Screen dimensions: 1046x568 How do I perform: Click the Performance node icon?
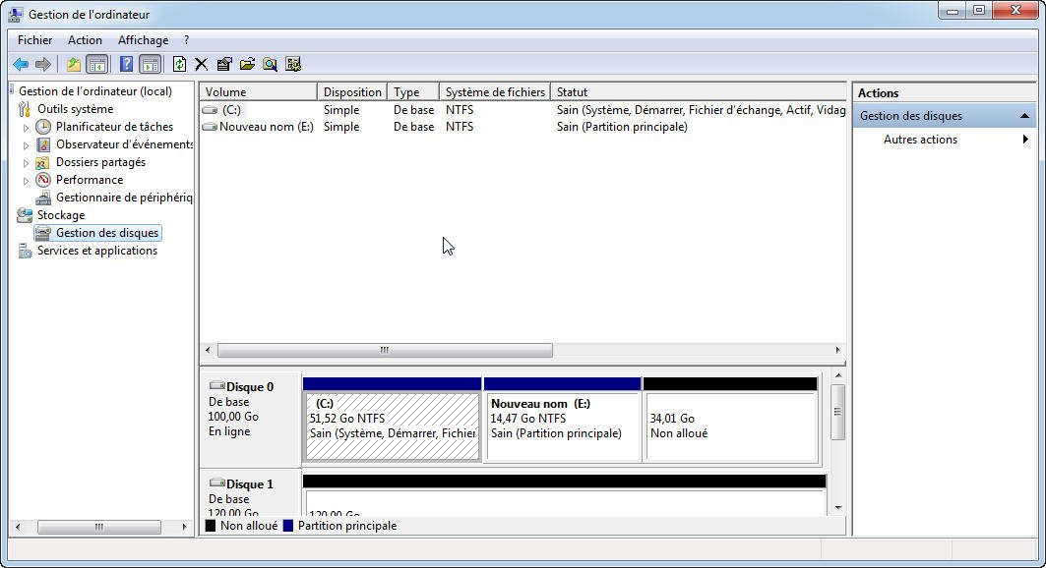(x=43, y=180)
